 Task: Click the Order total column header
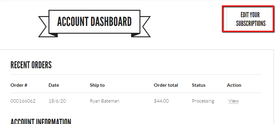pyautogui.click(x=166, y=85)
